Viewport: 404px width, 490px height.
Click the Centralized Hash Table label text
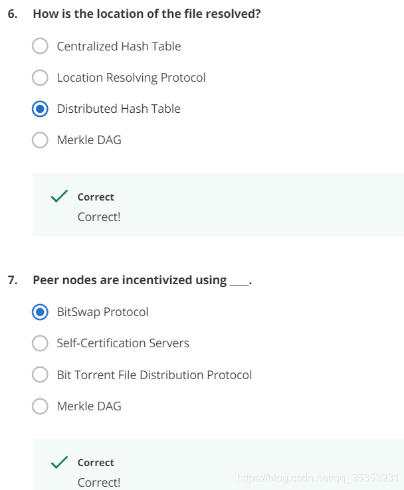click(119, 46)
